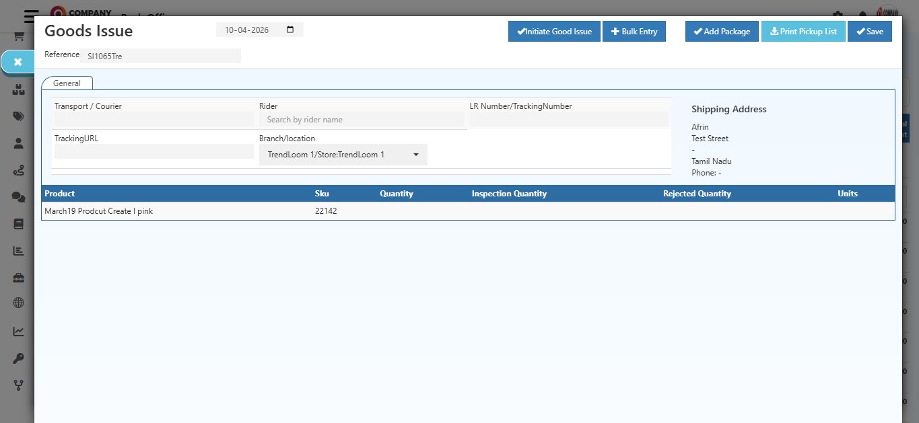Screen dimensions: 919x423
Task: Open the date picker next to Goods Issue
Action: [290, 30]
